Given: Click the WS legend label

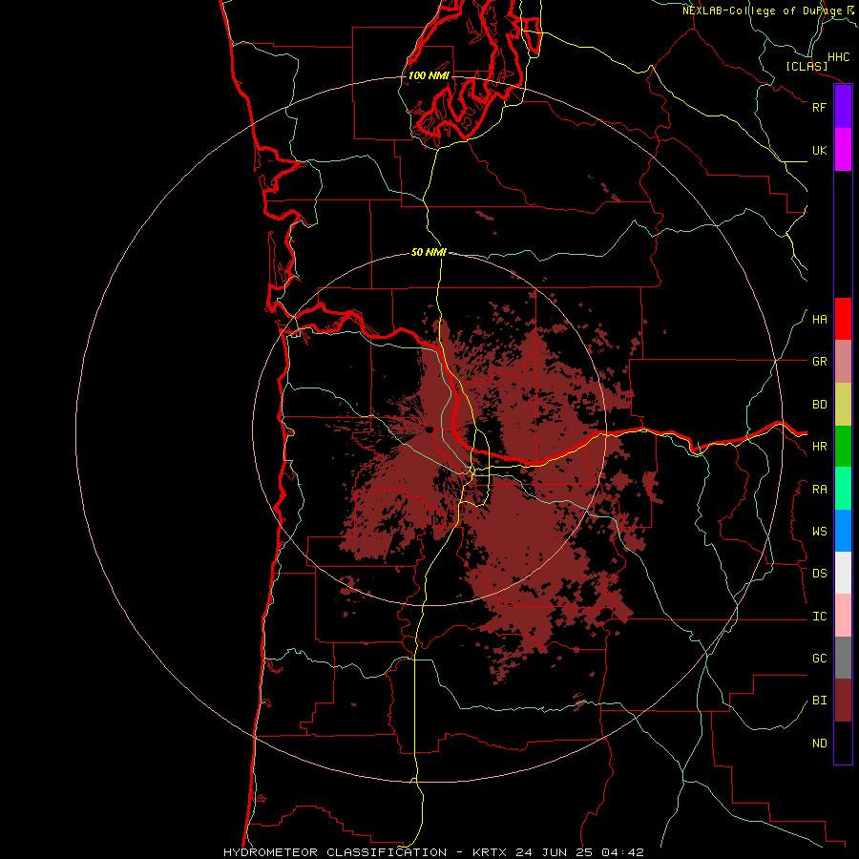Looking at the screenshot, I should point(819,532).
